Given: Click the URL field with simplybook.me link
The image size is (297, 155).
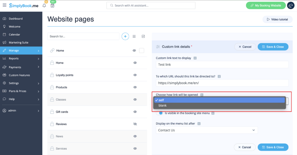Looking at the screenshot, I should point(222,83).
